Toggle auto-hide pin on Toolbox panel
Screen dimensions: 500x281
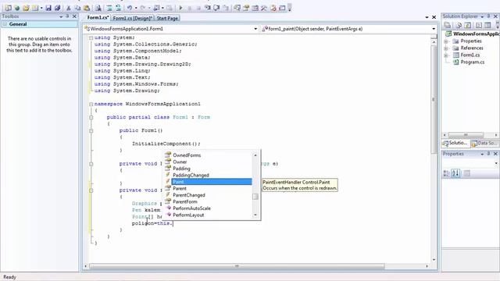[x=67, y=16]
